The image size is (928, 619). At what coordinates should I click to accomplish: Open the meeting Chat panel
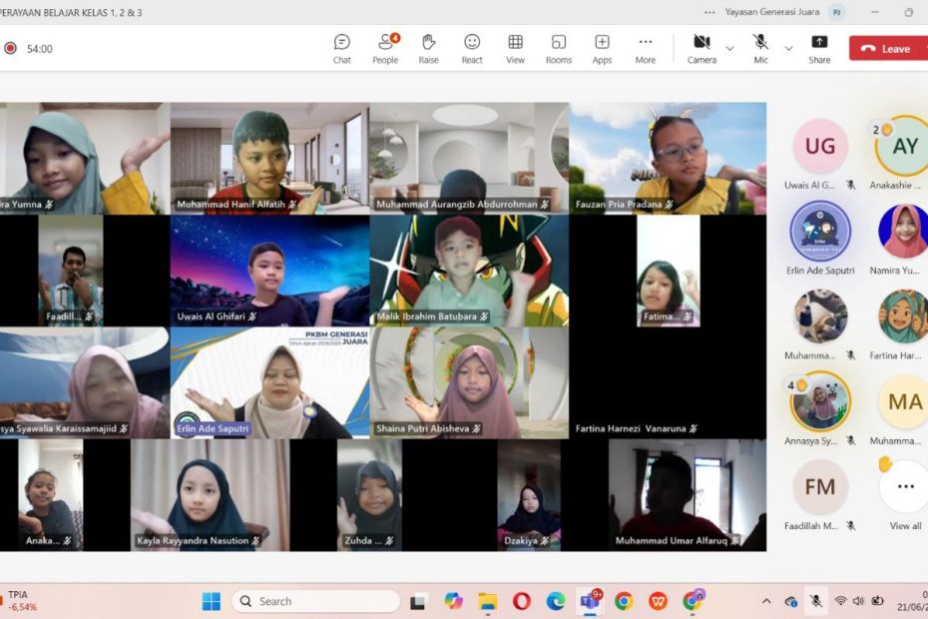pyautogui.click(x=341, y=48)
